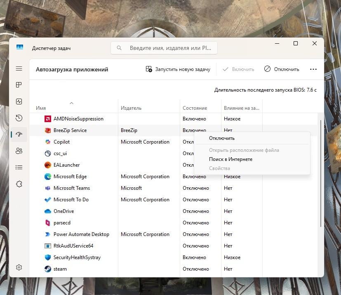Select the EALauncher row name
The width and height of the screenshot is (341, 295).
[x=66, y=165]
